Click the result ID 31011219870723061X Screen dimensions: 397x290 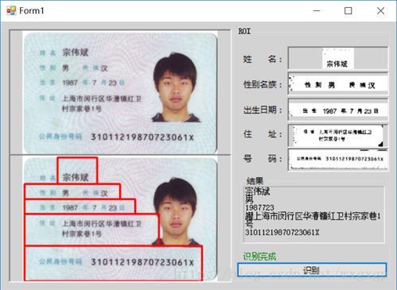coord(282,233)
